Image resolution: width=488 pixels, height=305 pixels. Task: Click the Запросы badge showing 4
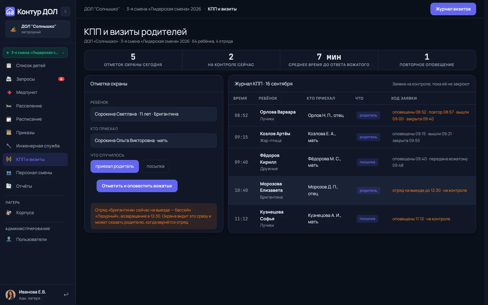[x=61, y=79]
